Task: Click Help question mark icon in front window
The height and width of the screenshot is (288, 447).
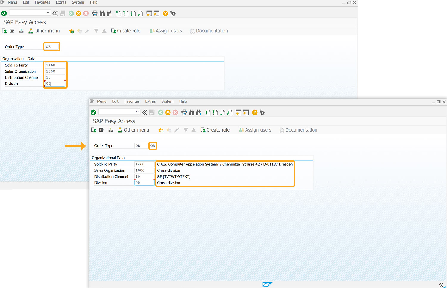Action: coord(255,112)
